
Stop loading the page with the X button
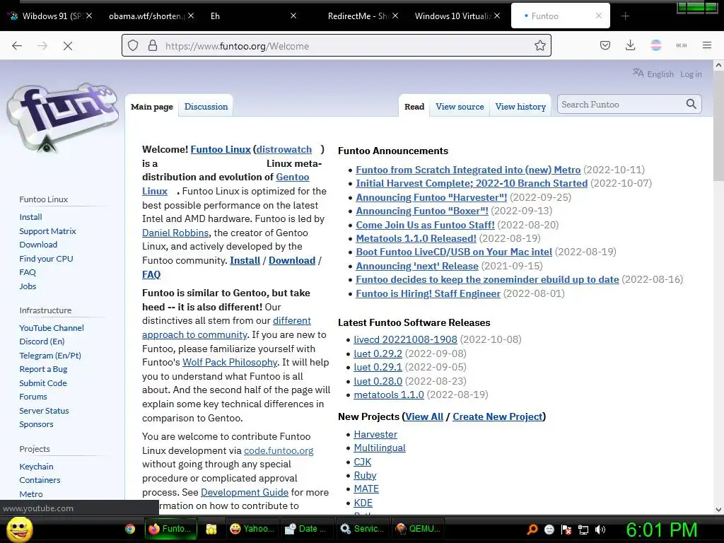tap(67, 46)
